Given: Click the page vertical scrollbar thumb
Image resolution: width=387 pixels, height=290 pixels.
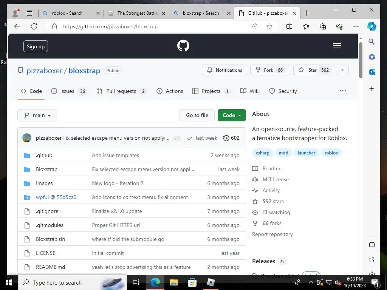Looking at the screenshot, I should 361,60.
